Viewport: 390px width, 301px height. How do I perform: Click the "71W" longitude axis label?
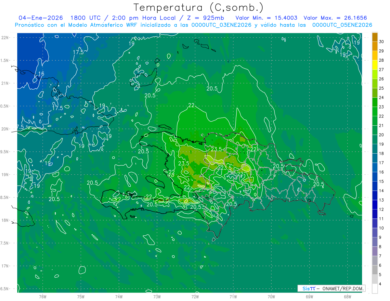pos(233,296)
